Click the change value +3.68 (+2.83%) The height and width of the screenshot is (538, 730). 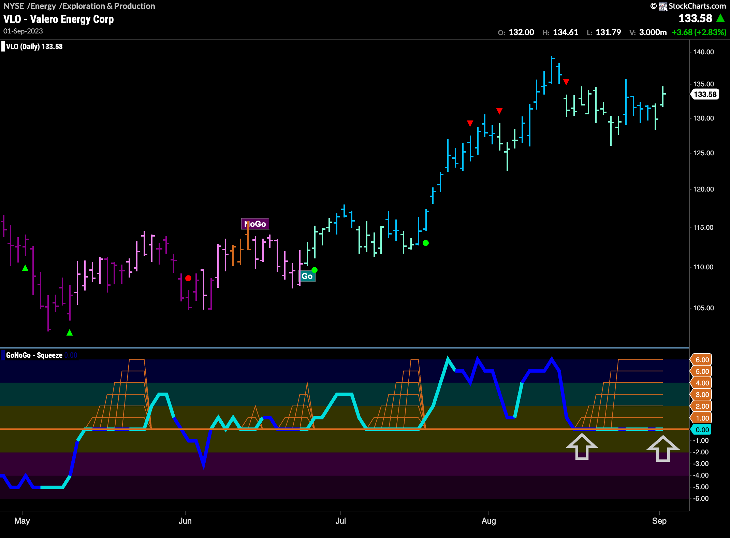[x=699, y=32]
